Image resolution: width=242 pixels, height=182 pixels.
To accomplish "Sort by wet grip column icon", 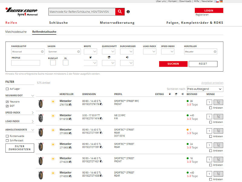I will (x=176, y=94).
